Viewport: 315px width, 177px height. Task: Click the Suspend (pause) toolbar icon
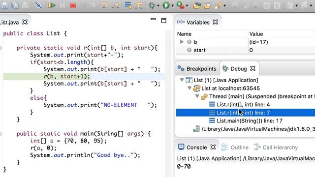click(63, 5)
